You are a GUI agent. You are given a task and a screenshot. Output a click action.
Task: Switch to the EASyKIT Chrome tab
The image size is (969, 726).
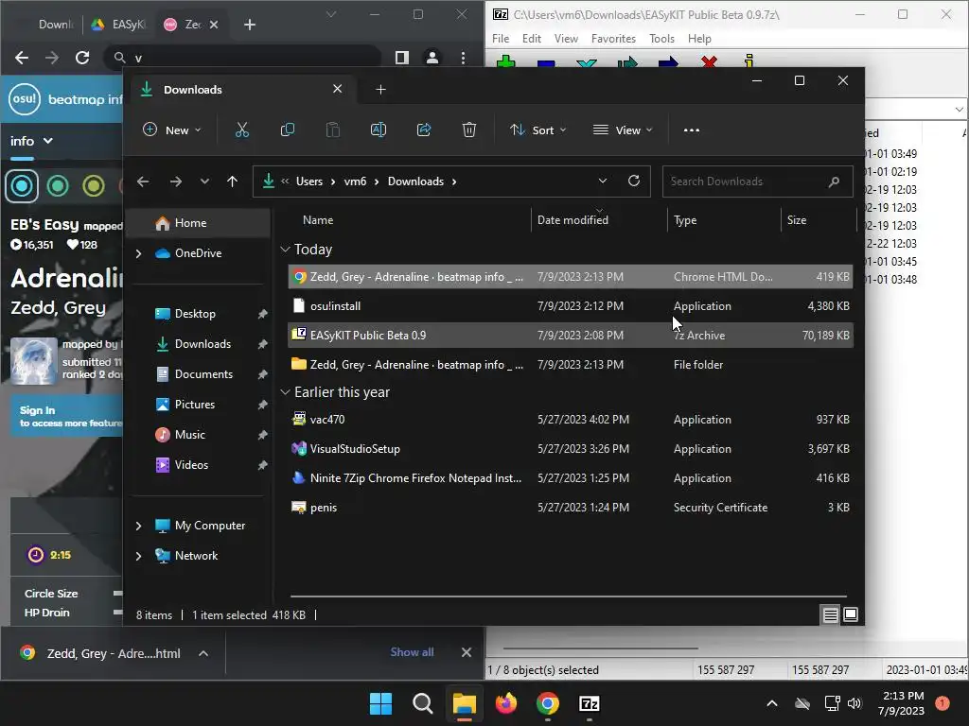tap(118, 25)
